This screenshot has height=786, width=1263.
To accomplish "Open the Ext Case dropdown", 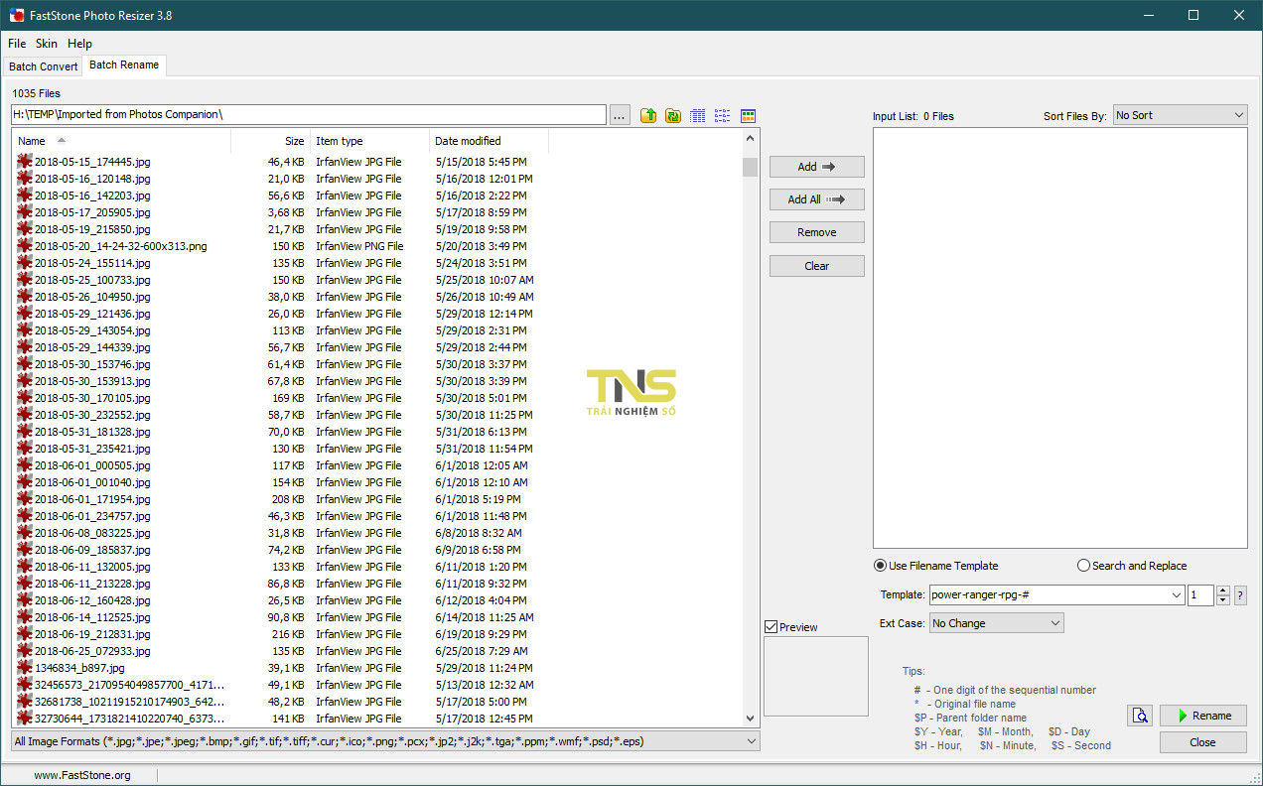I will (x=996, y=622).
